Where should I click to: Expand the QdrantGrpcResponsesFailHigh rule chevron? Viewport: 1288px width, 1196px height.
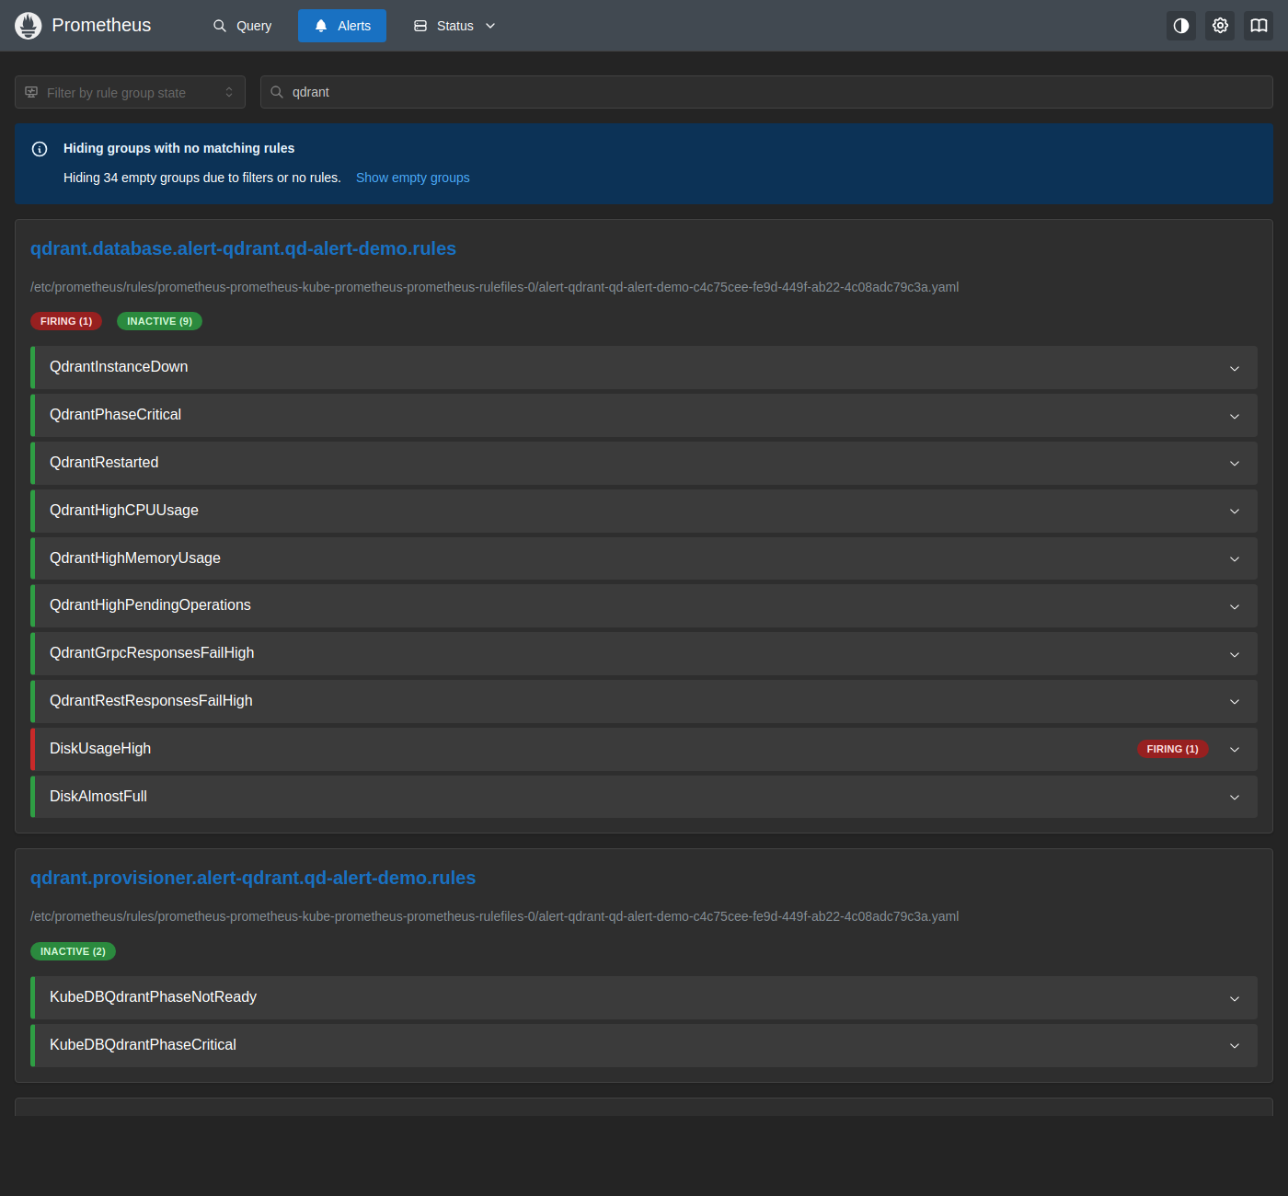point(1235,654)
